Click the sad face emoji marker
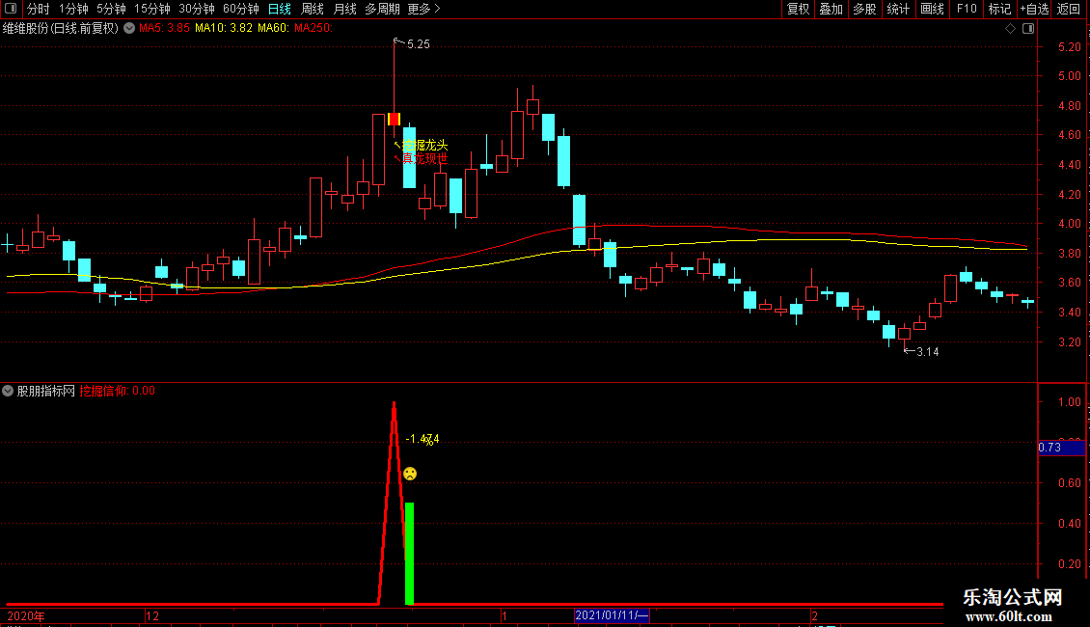 (410, 474)
